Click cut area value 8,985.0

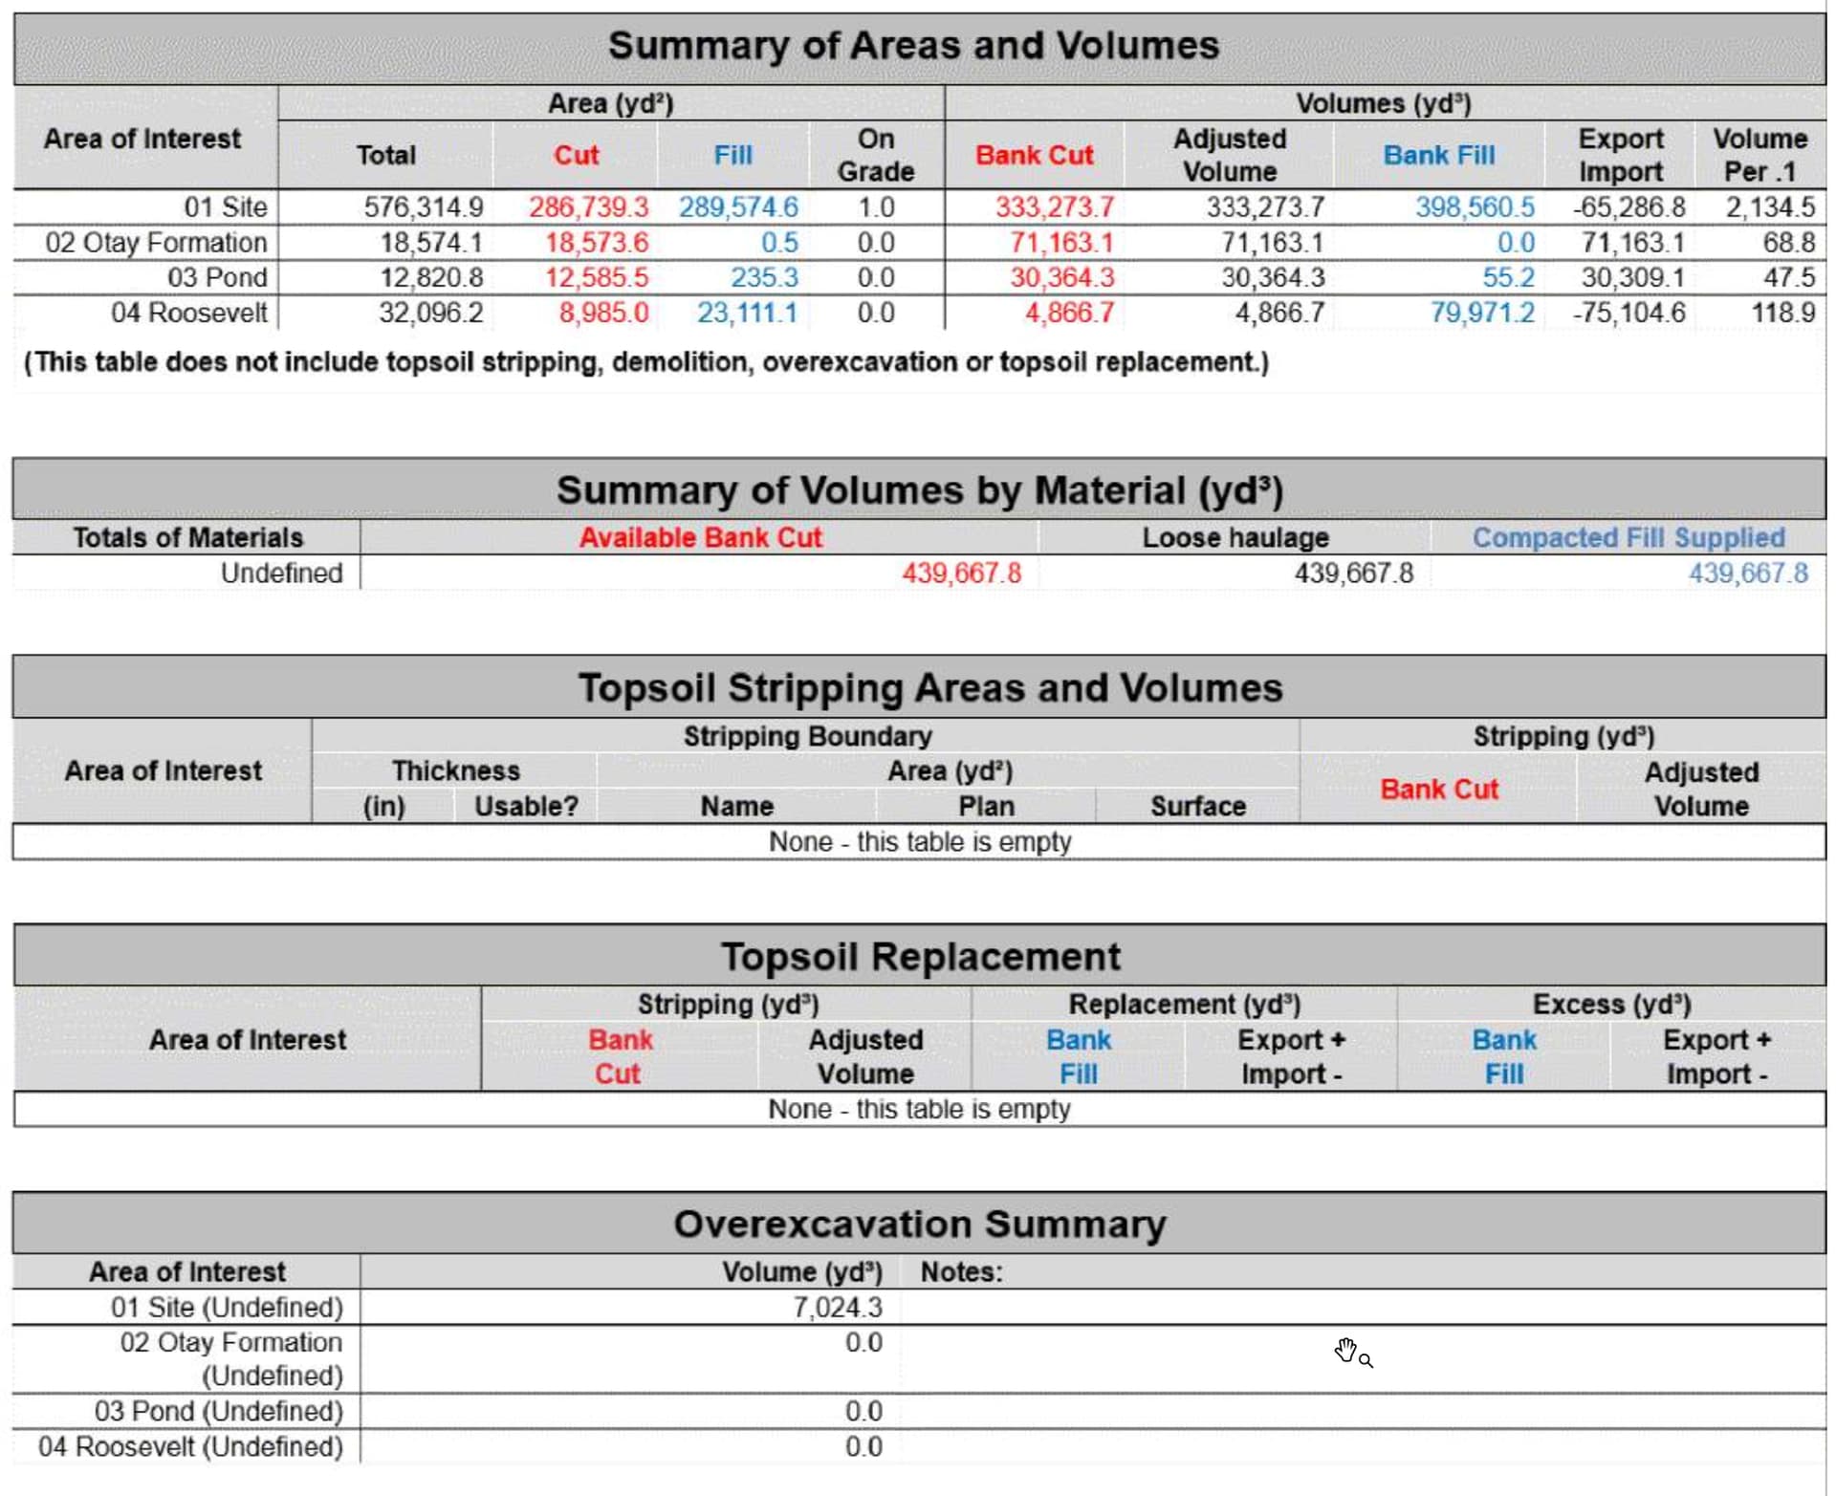[x=604, y=313]
